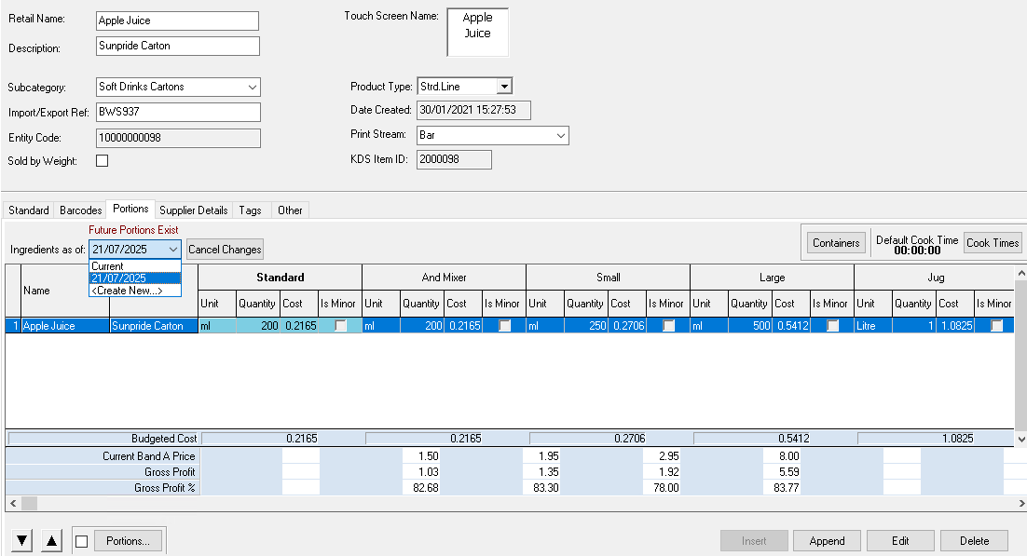The width and height of the screenshot is (1027, 556).
Task: Switch to the Barcodes tab
Action: (x=80, y=210)
